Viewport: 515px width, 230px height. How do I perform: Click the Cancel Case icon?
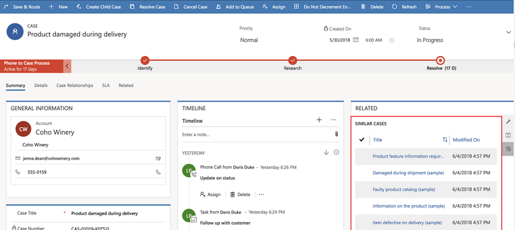[176, 6]
